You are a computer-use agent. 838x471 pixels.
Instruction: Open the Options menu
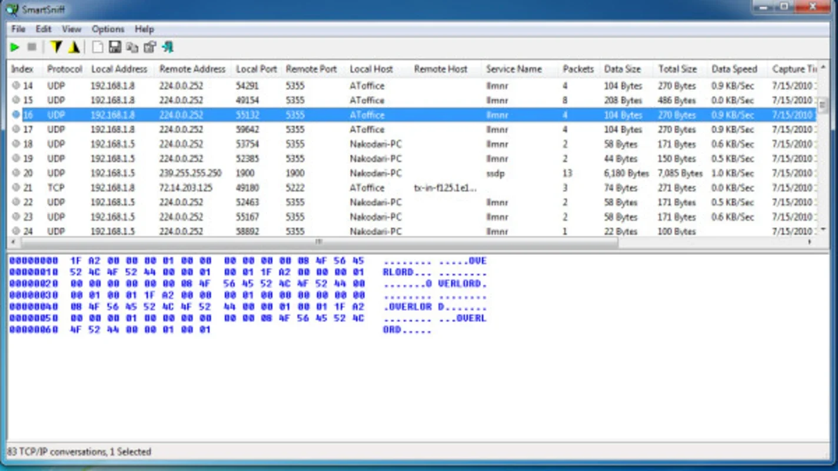pos(108,29)
